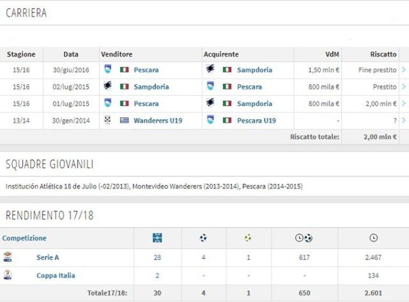The height and width of the screenshot is (302, 409).
Task: Open the Wanderers U19 club link
Action: pyautogui.click(x=158, y=120)
